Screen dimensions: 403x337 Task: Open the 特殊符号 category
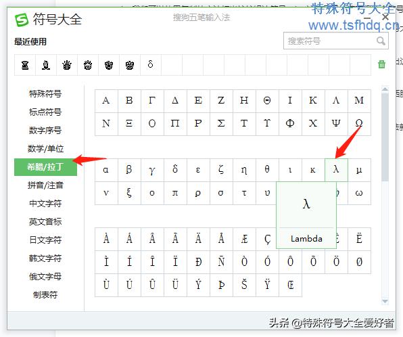pos(45,93)
